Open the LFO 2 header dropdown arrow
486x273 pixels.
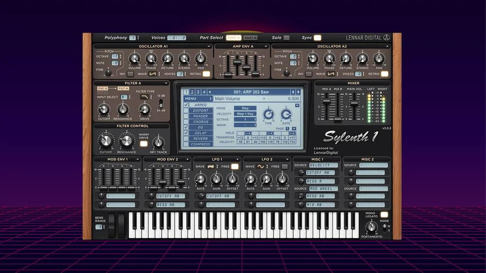point(287,159)
